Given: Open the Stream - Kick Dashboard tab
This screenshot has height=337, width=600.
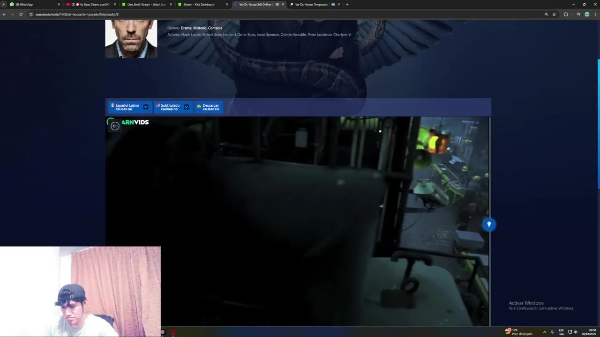Looking at the screenshot, I should tap(202, 4).
